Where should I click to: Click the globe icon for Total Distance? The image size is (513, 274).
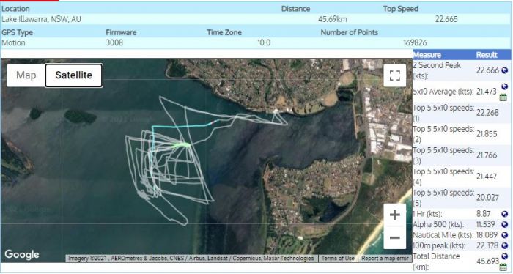point(504,256)
